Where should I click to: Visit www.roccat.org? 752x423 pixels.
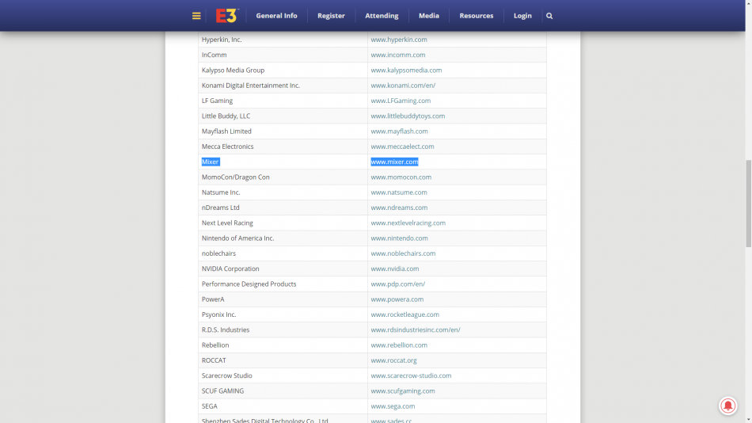coord(393,360)
